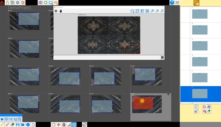The width and height of the screenshot is (221, 127).
Task: Open the blue help question mark
Action: (172, 2)
